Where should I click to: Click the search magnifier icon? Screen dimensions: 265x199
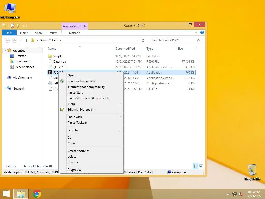pyautogui.click(x=198, y=40)
